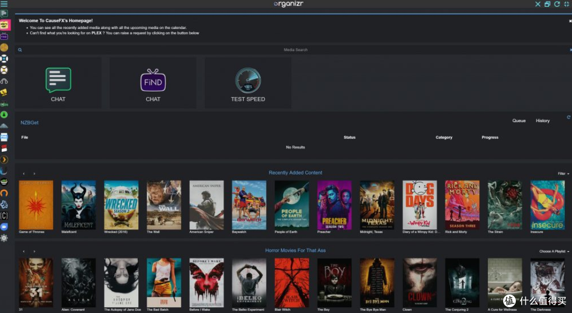Open the orange arc headset sidebar tab
The width and height of the screenshot is (572, 313).
click(4, 193)
